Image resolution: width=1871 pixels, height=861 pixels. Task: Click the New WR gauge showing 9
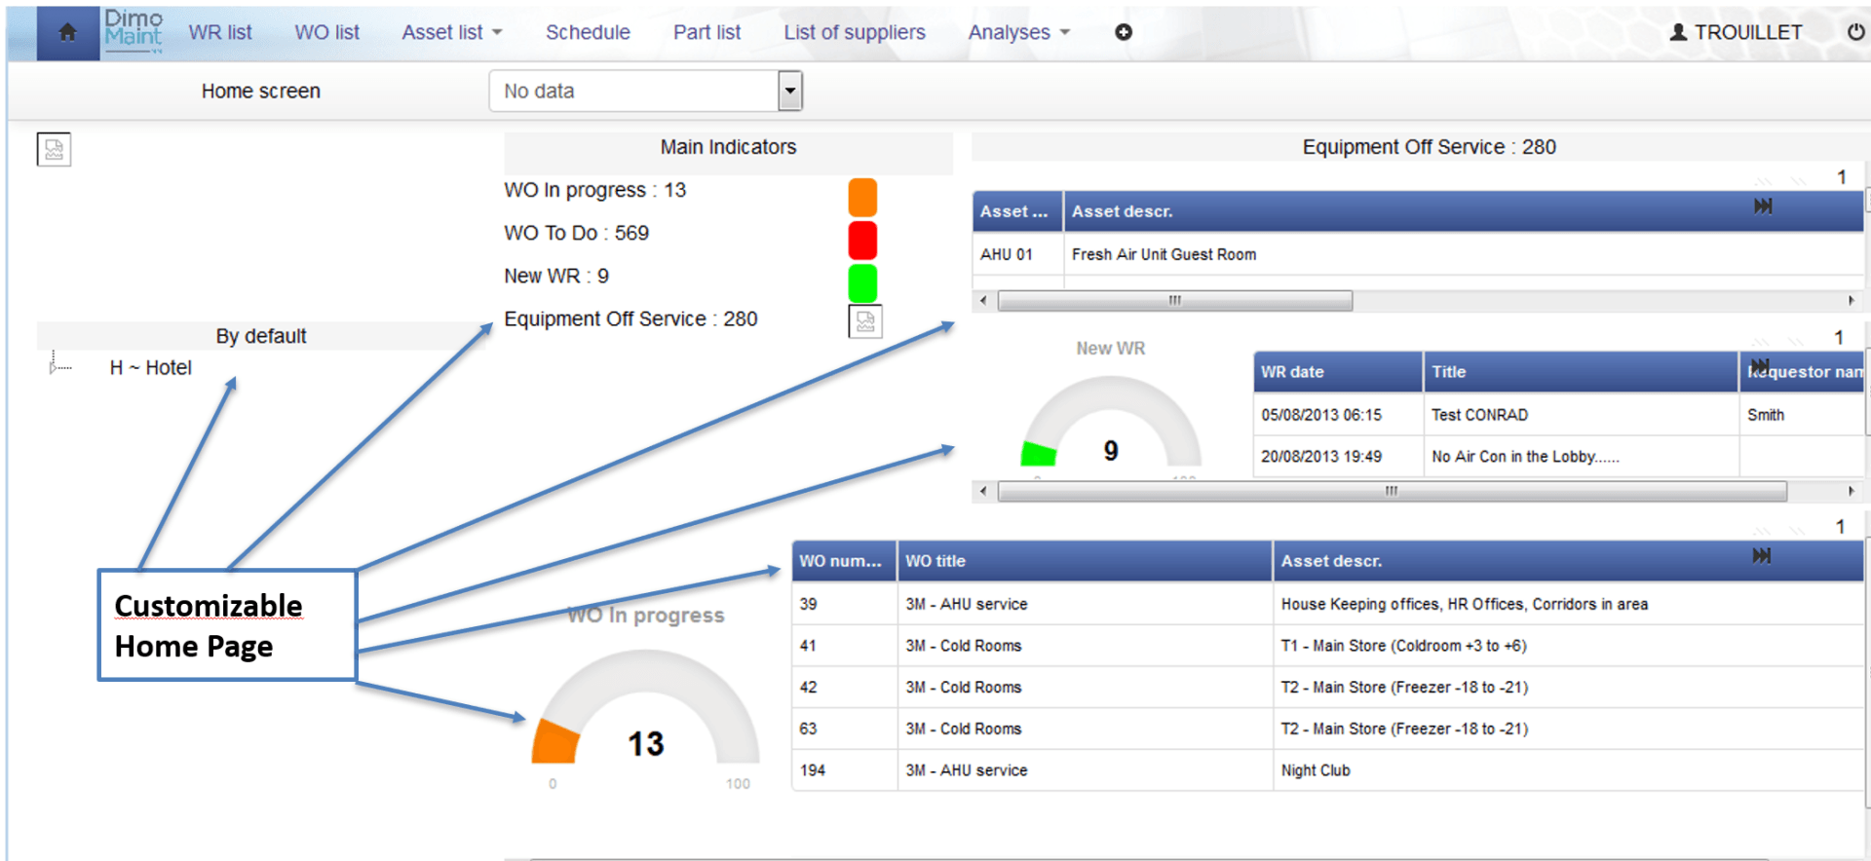[x=1111, y=423]
